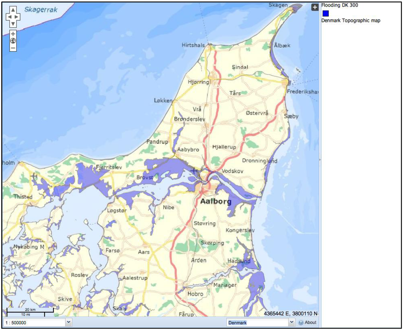Click the Frederikshavn label on the map
This screenshot has width=403, height=330.
click(302, 92)
